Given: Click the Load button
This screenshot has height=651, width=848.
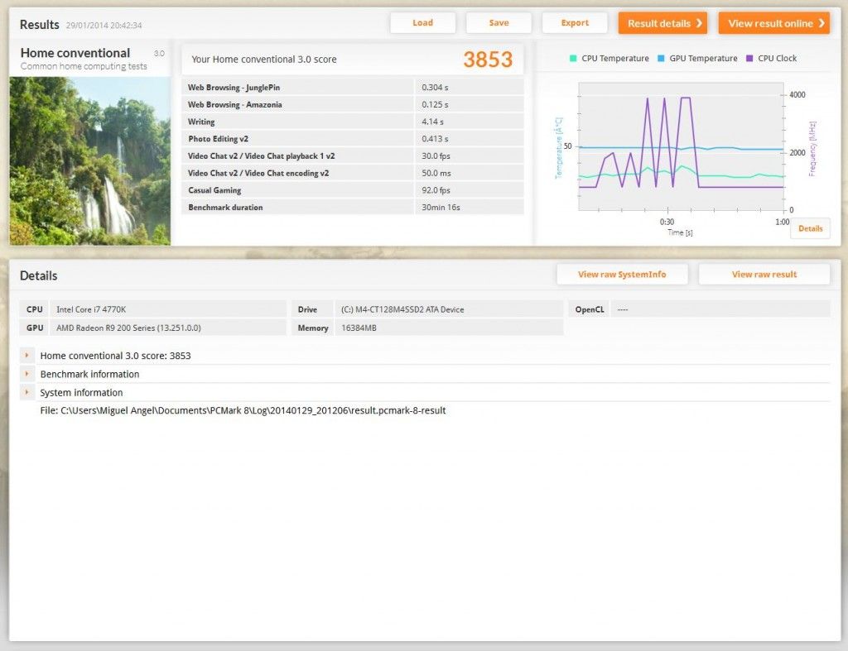Looking at the screenshot, I should (x=422, y=22).
